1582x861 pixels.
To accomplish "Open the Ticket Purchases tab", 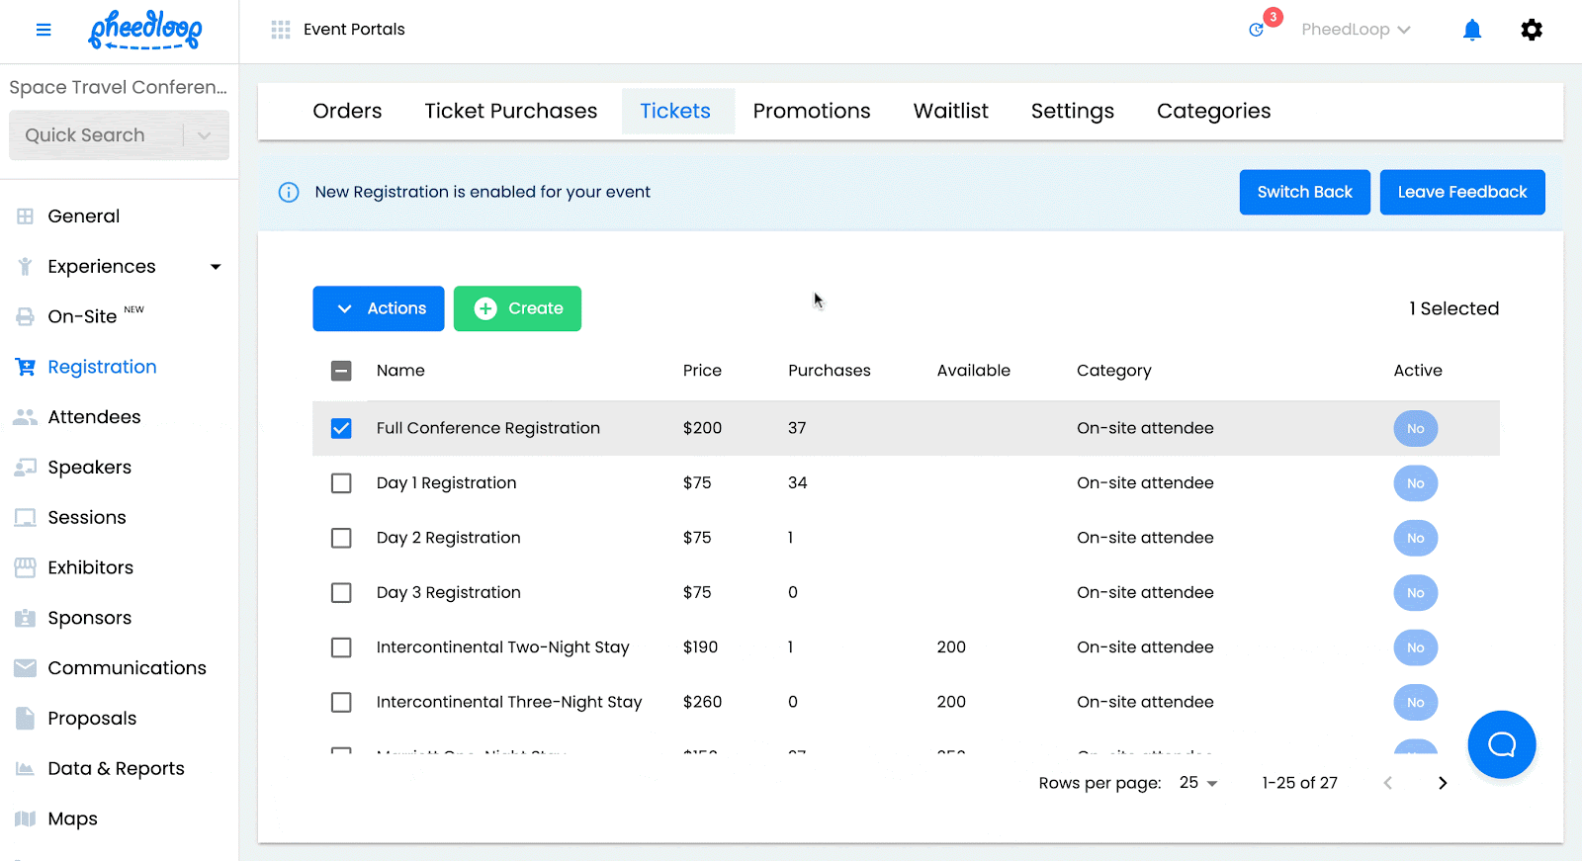I will 510,111.
